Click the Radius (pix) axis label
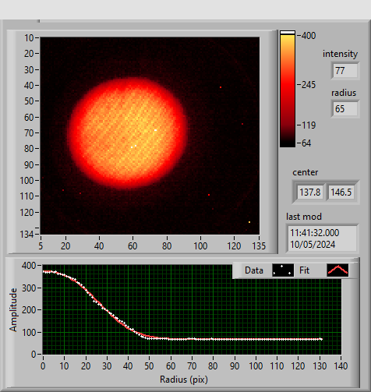This screenshot has height=392, width=371. tap(184, 380)
